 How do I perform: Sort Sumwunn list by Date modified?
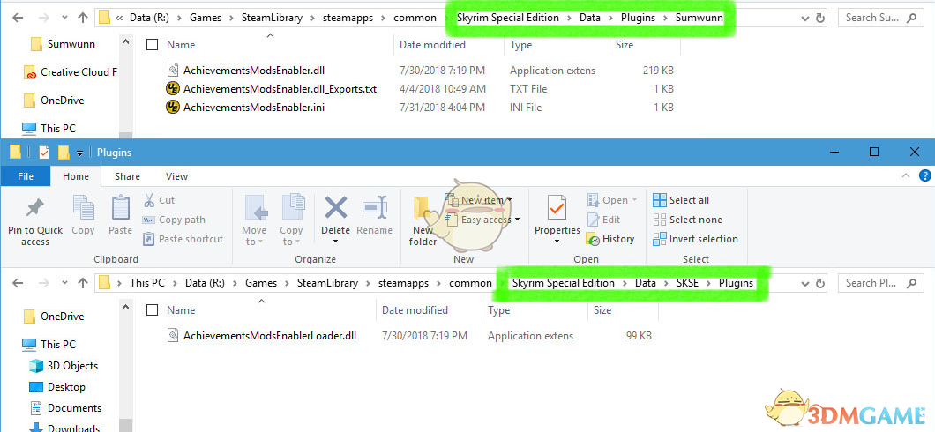[x=432, y=45]
